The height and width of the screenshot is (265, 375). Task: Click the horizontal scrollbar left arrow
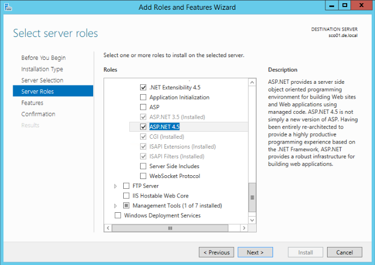click(x=108, y=228)
